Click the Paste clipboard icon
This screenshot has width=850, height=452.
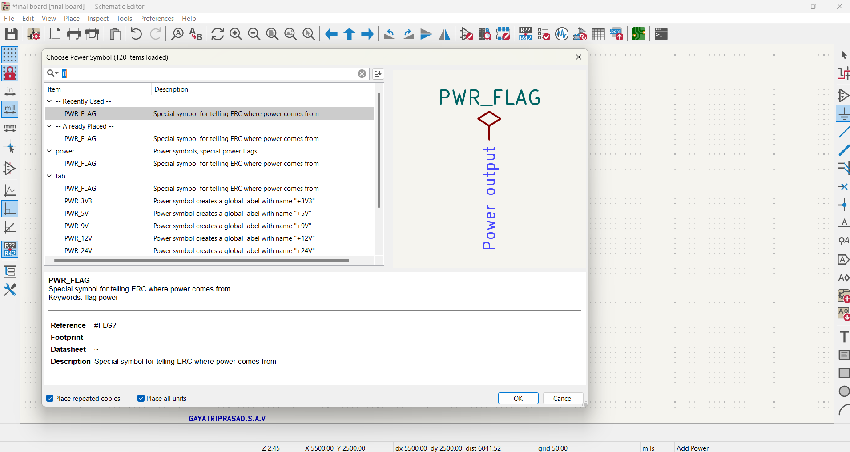click(115, 34)
